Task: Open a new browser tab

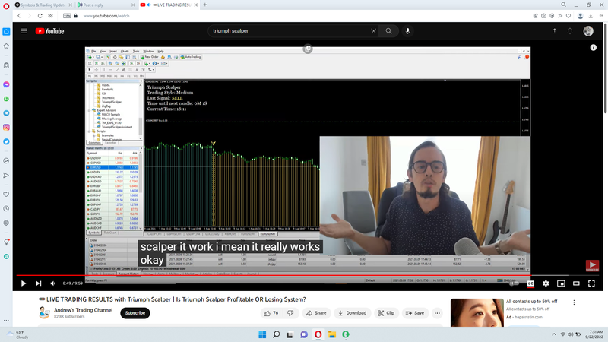Action: coord(205,5)
